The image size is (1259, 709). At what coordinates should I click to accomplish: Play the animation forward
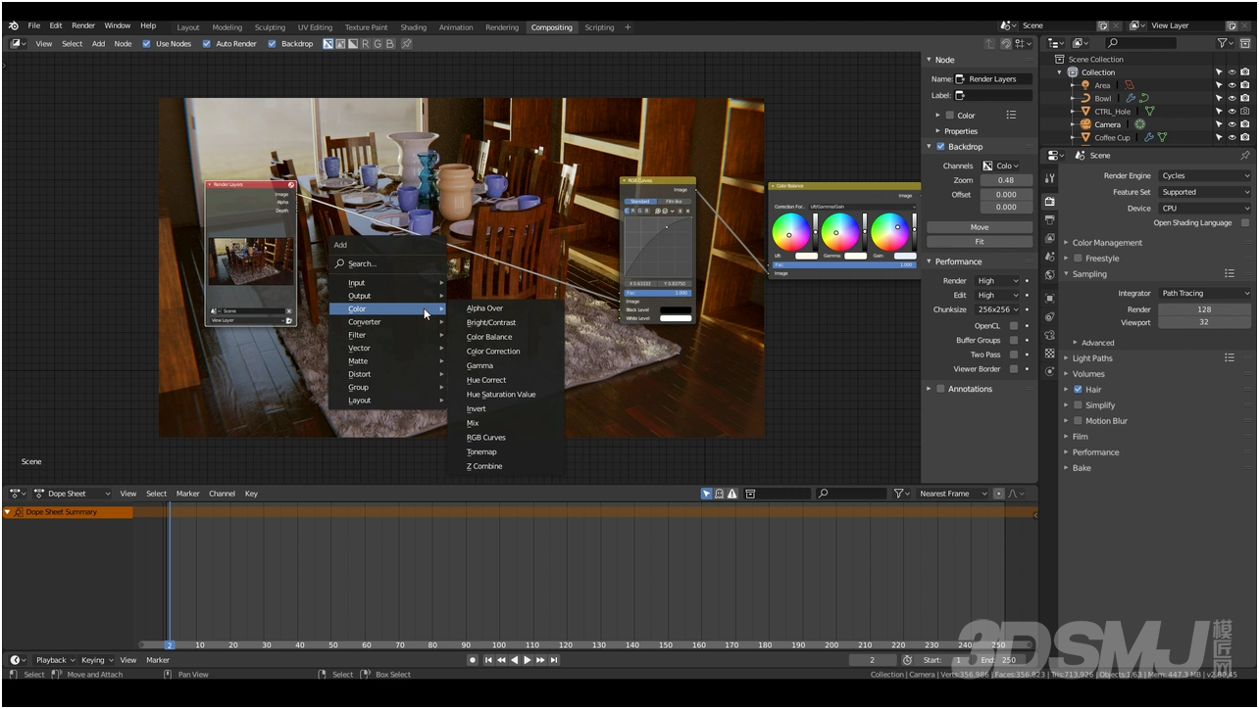[528, 660]
